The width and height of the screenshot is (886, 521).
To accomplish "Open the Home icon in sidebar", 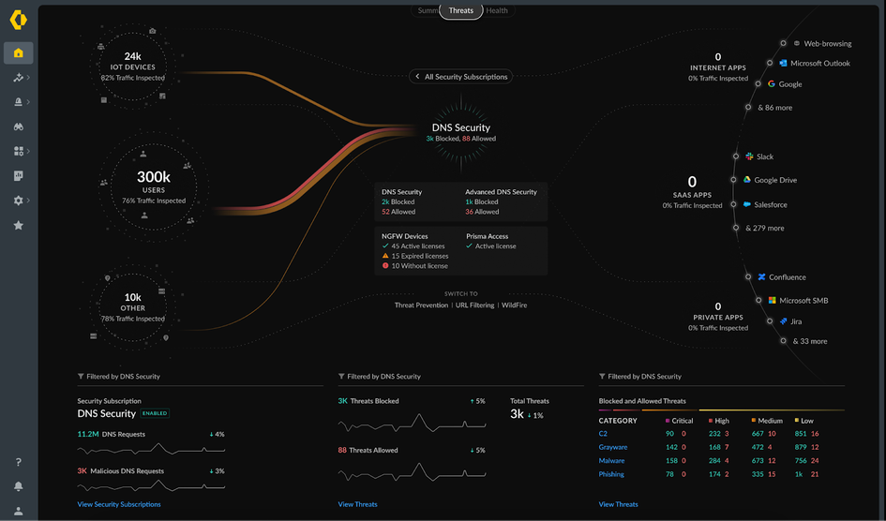I will coord(19,53).
